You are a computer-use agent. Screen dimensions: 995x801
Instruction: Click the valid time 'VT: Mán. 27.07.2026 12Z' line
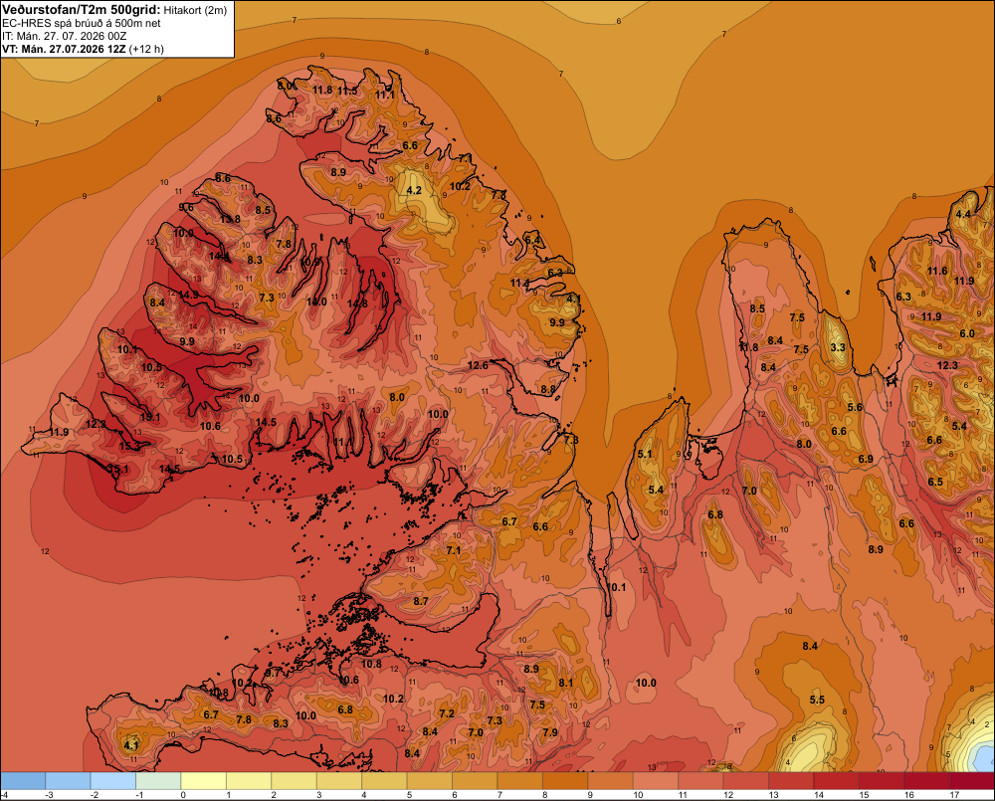pyautogui.click(x=64, y=49)
